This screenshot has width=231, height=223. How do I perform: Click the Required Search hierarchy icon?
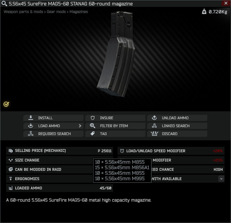click(x=31, y=133)
